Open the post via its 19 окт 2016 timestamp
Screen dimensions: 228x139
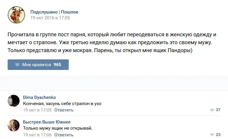pos(50,18)
